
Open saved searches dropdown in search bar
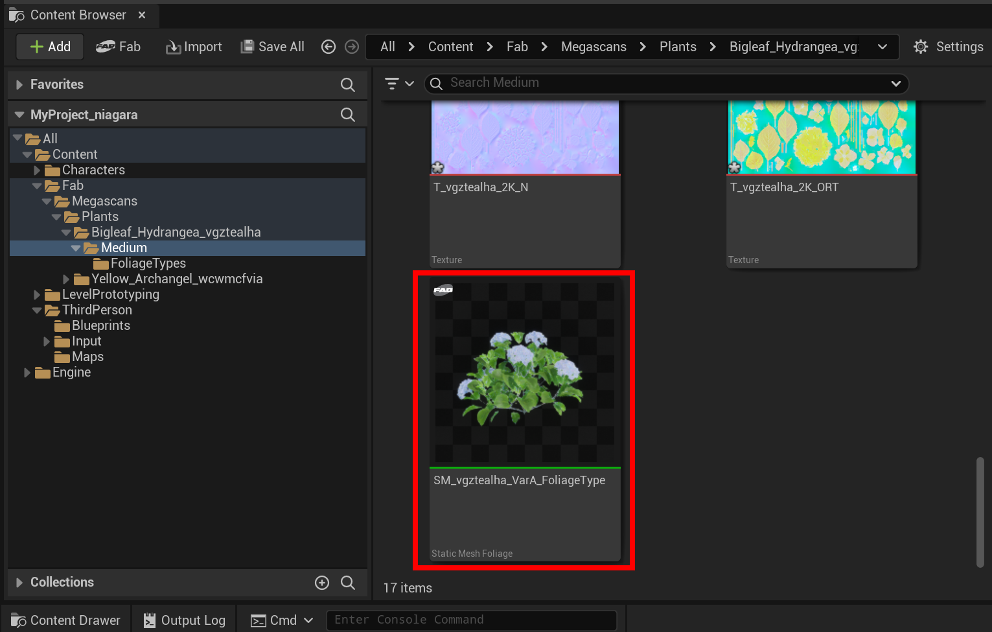[x=896, y=84]
